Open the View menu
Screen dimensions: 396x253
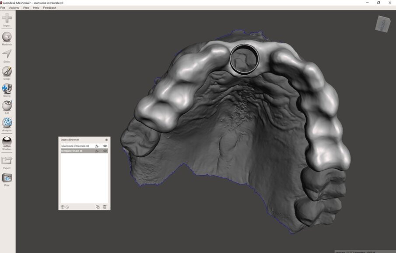[25, 7]
